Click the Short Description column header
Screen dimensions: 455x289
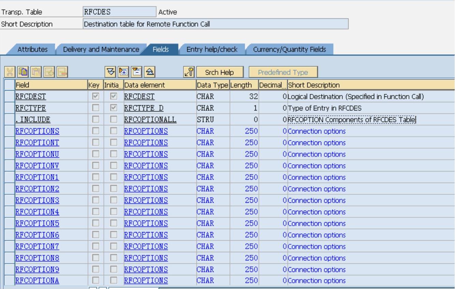click(x=371, y=85)
